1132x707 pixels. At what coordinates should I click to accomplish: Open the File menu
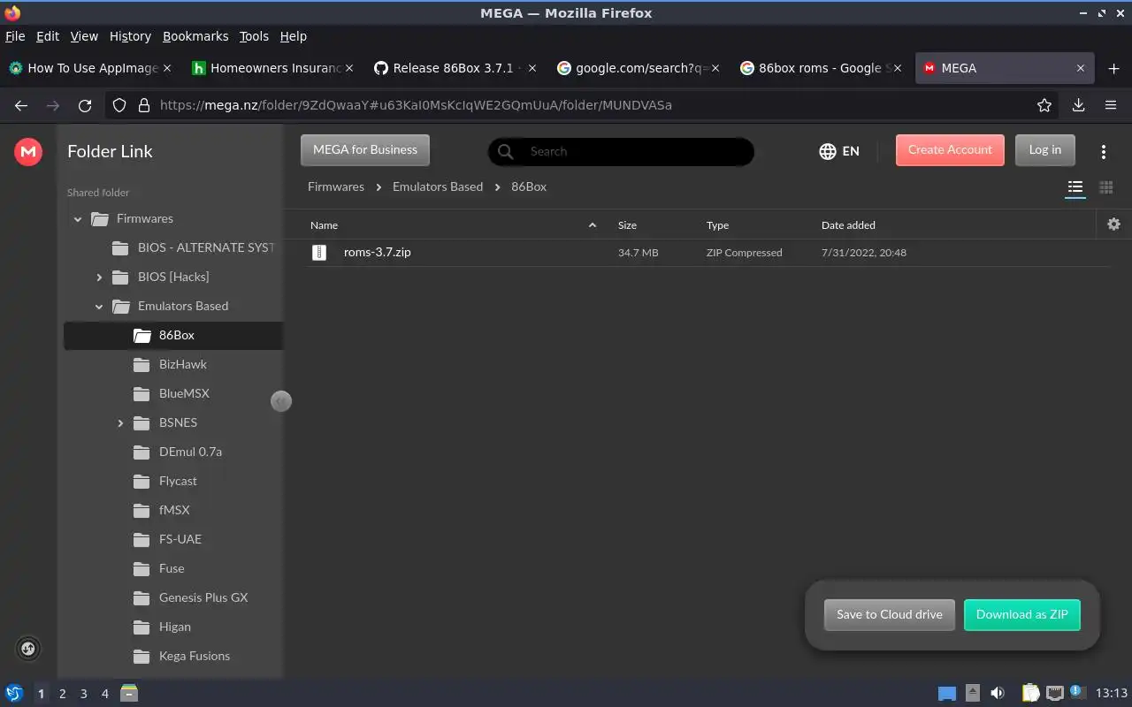(x=15, y=36)
